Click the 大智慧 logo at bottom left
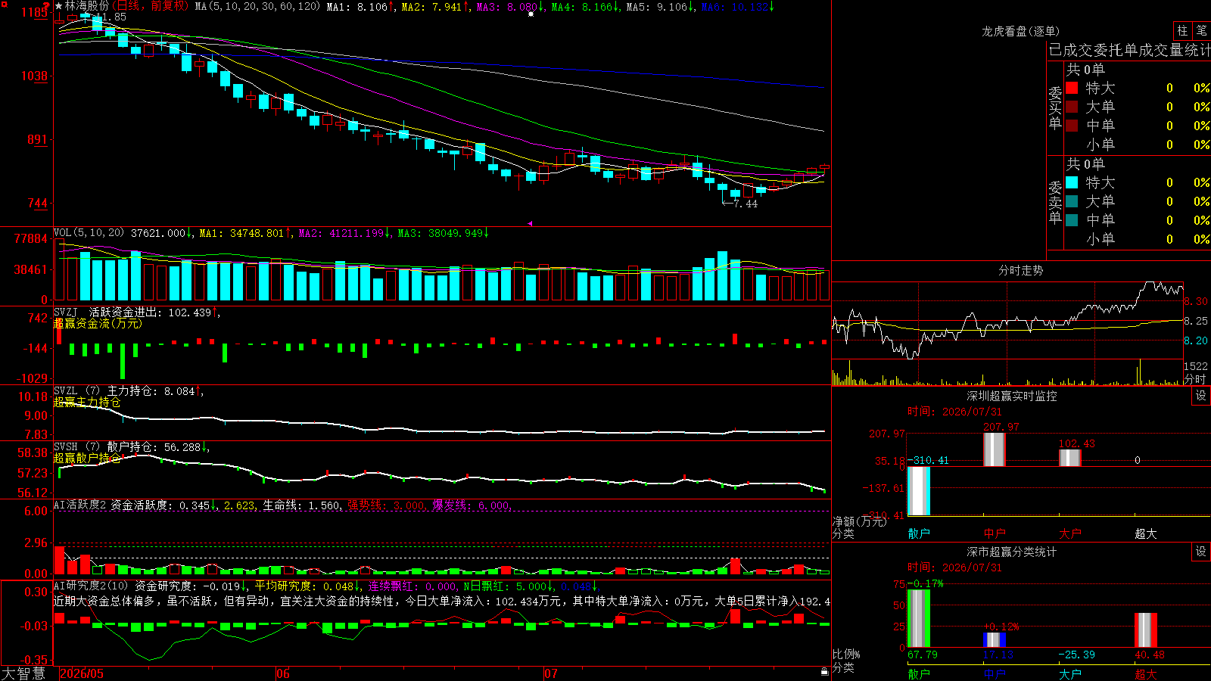 23,673
